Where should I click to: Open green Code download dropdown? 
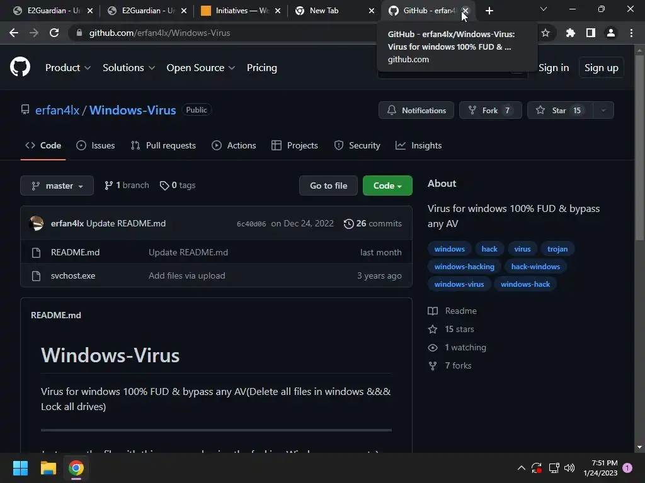click(387, 186)
